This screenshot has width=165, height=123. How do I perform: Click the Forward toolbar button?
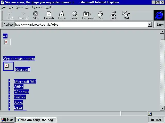[23, 16]
